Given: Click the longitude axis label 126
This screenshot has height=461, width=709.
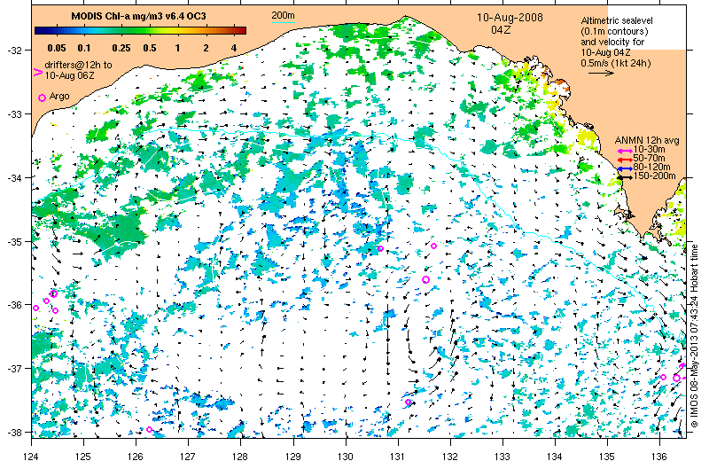Looking at the screenshot, I should point(136,456).
